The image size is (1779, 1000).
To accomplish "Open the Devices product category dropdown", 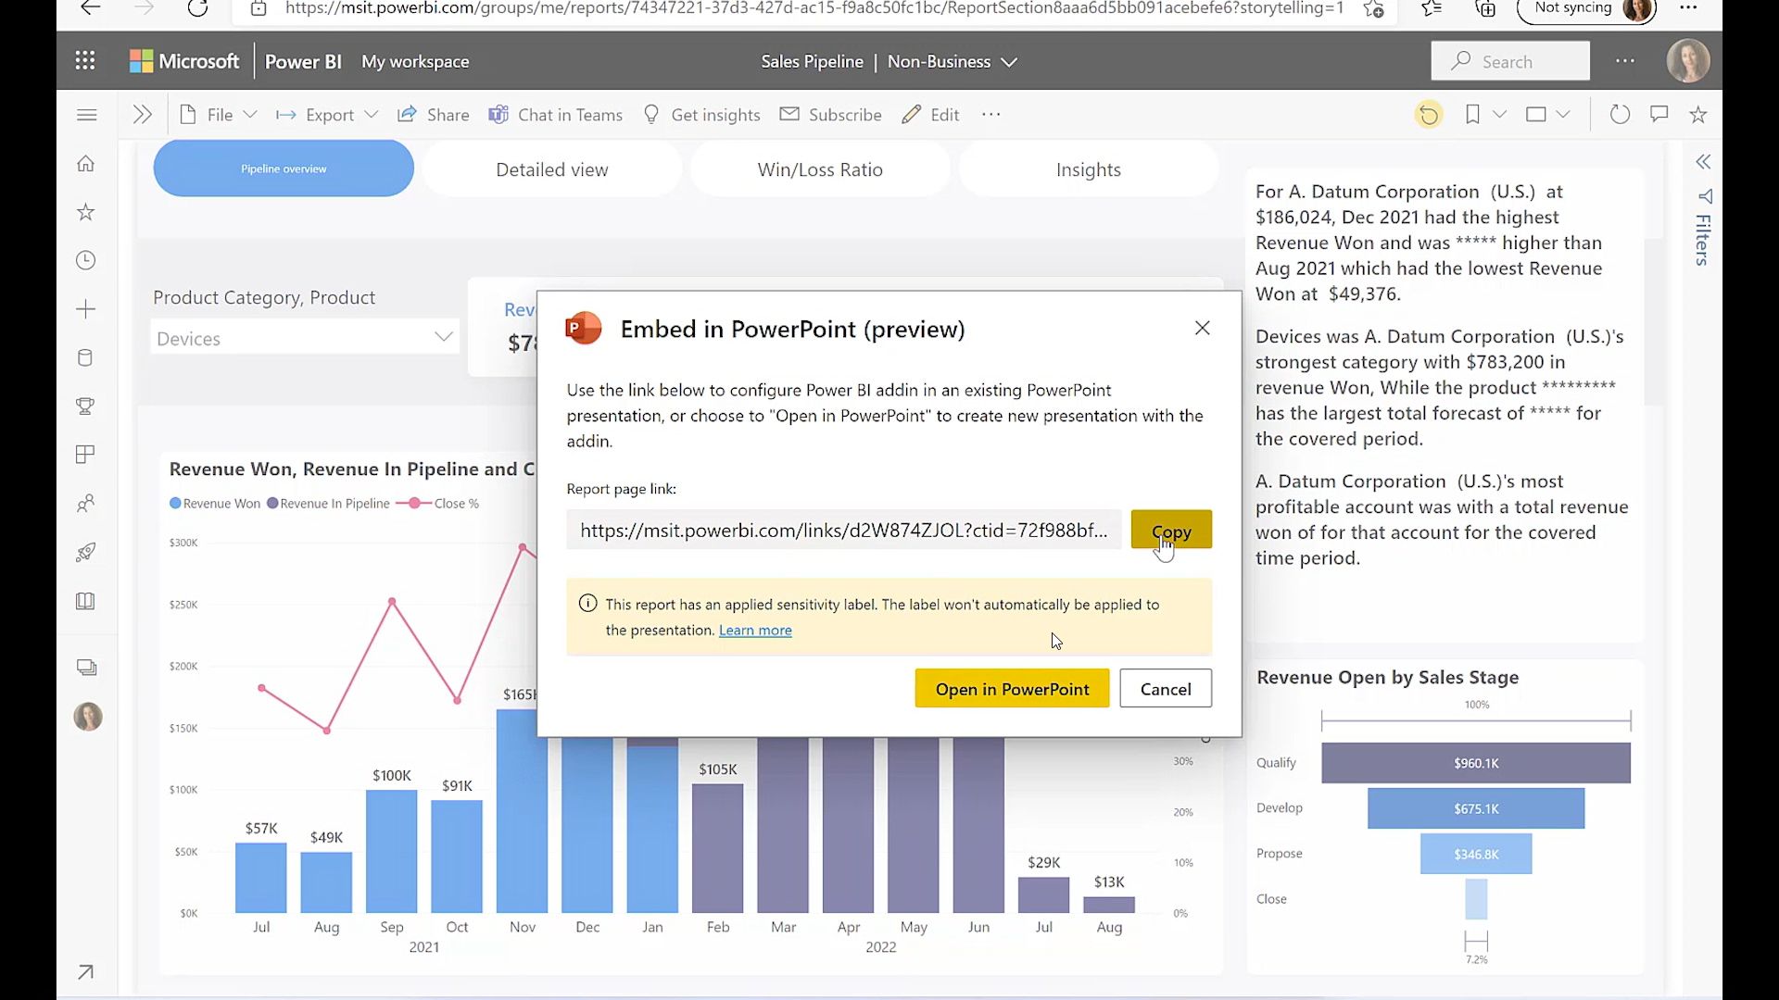I will click(x=305, y=338).
